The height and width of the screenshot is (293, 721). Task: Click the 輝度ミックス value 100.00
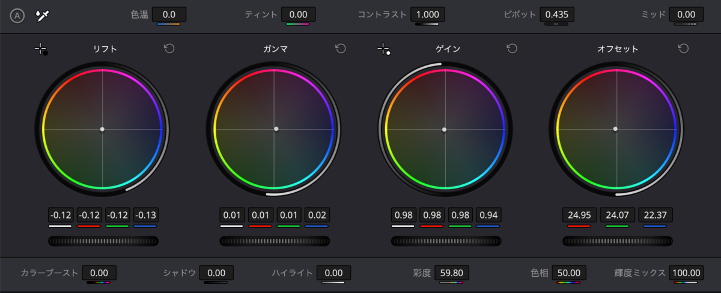coord(686,273)
